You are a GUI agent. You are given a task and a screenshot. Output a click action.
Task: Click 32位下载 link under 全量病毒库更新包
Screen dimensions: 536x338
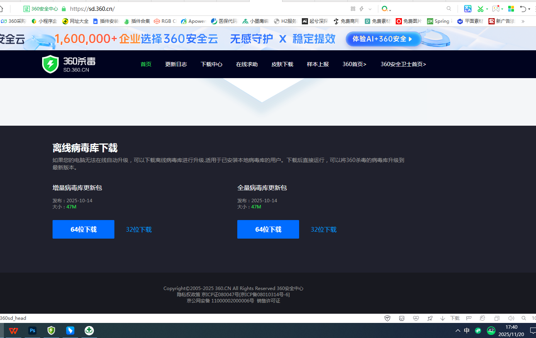(323, 230)
